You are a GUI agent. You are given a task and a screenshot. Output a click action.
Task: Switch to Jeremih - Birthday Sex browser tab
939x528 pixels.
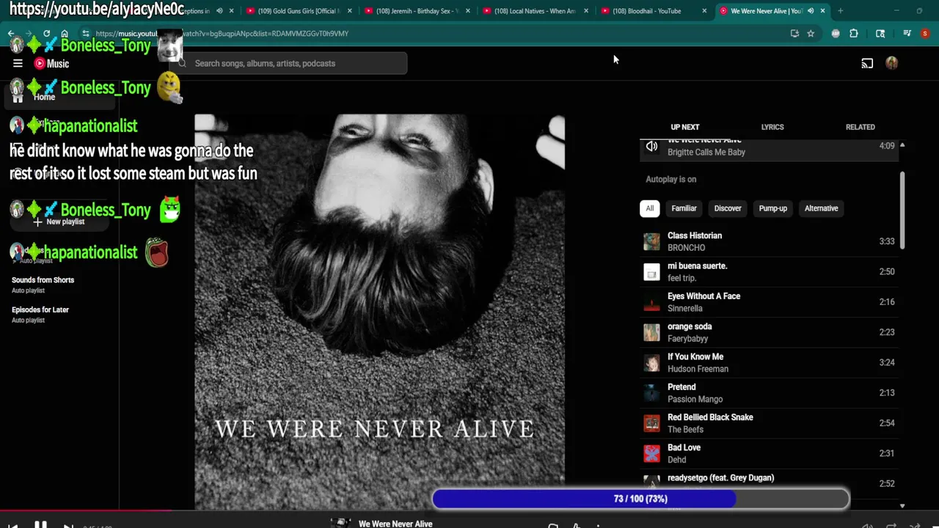417,11
